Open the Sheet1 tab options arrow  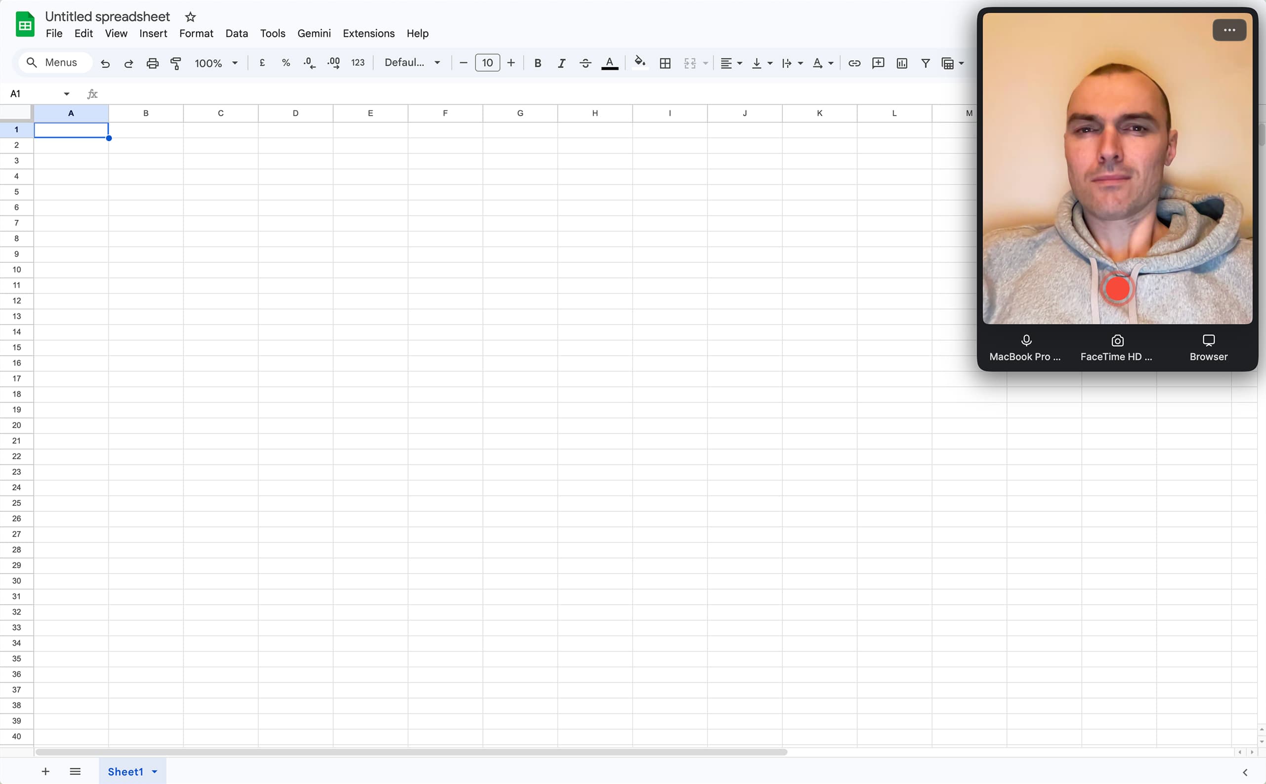point(155,772)
